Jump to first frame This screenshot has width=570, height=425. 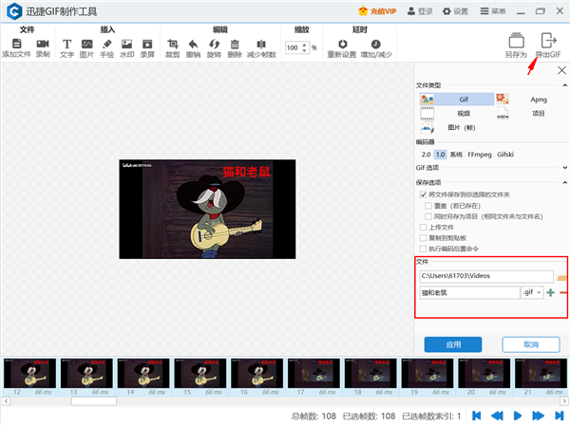(476, 416)
